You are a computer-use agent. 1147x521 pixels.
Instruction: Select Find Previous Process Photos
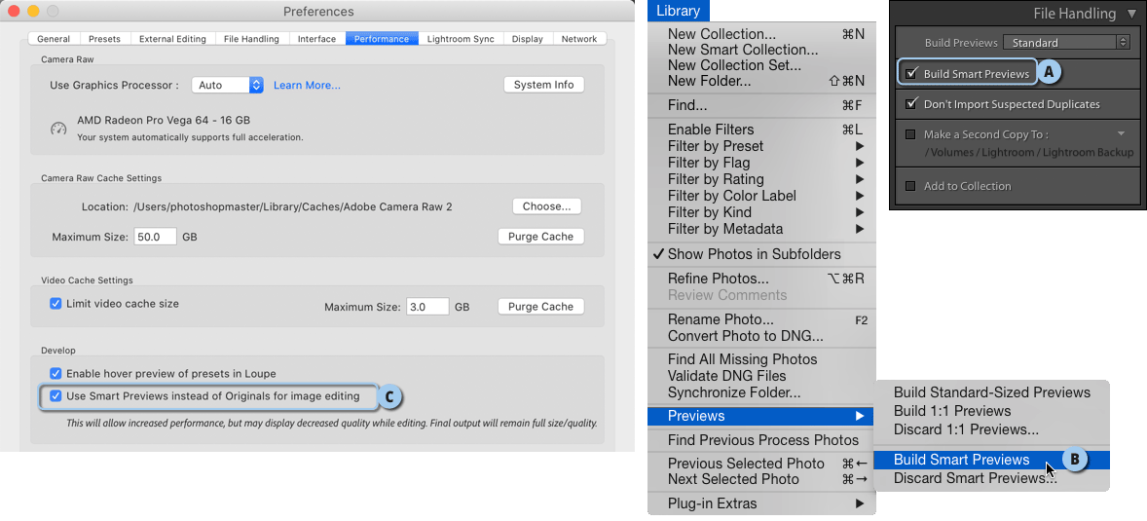tap(761, 440)
